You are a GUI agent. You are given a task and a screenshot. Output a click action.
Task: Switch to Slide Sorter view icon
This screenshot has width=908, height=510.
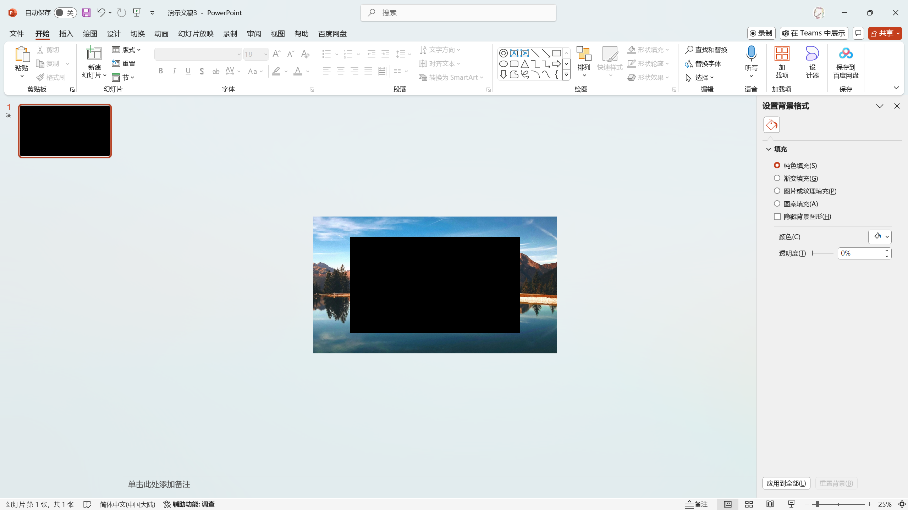(749, 504)
